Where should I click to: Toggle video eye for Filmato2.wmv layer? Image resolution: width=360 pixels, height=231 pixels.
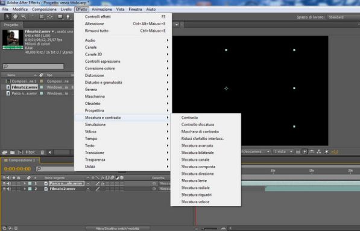point(4,189)
